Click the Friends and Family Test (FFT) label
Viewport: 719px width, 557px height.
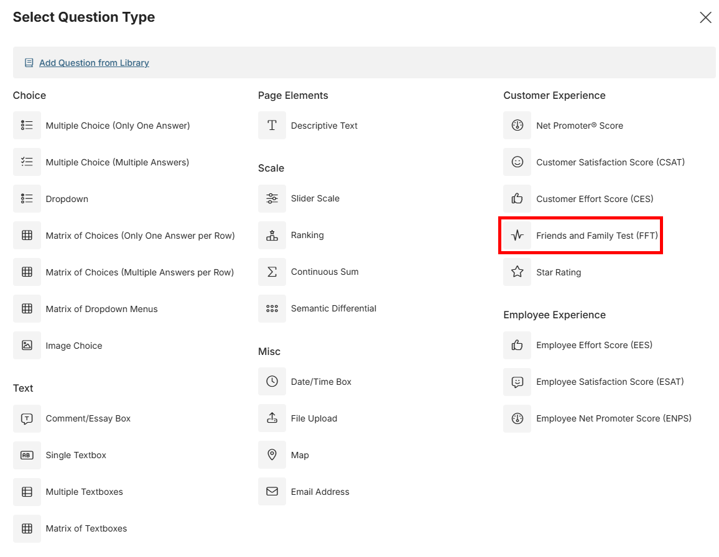[597, 236]
